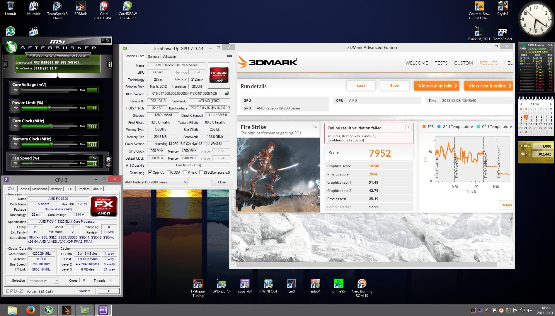Click the GPU-Z BIOS save chip icon
This screenshot has width=555, height=316.
click(227, 94)
